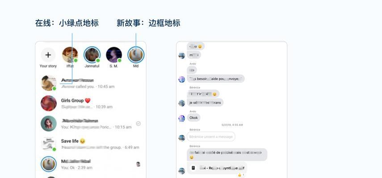The height and width of the screenshot is (178, 382).
Task: Click Ando's purple avatar next to Okok
Action: click(x=182, y=118)
